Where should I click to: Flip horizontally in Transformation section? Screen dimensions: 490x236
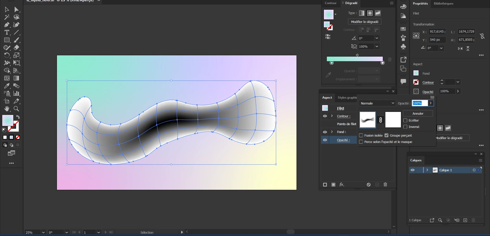[x=460, y=48]
